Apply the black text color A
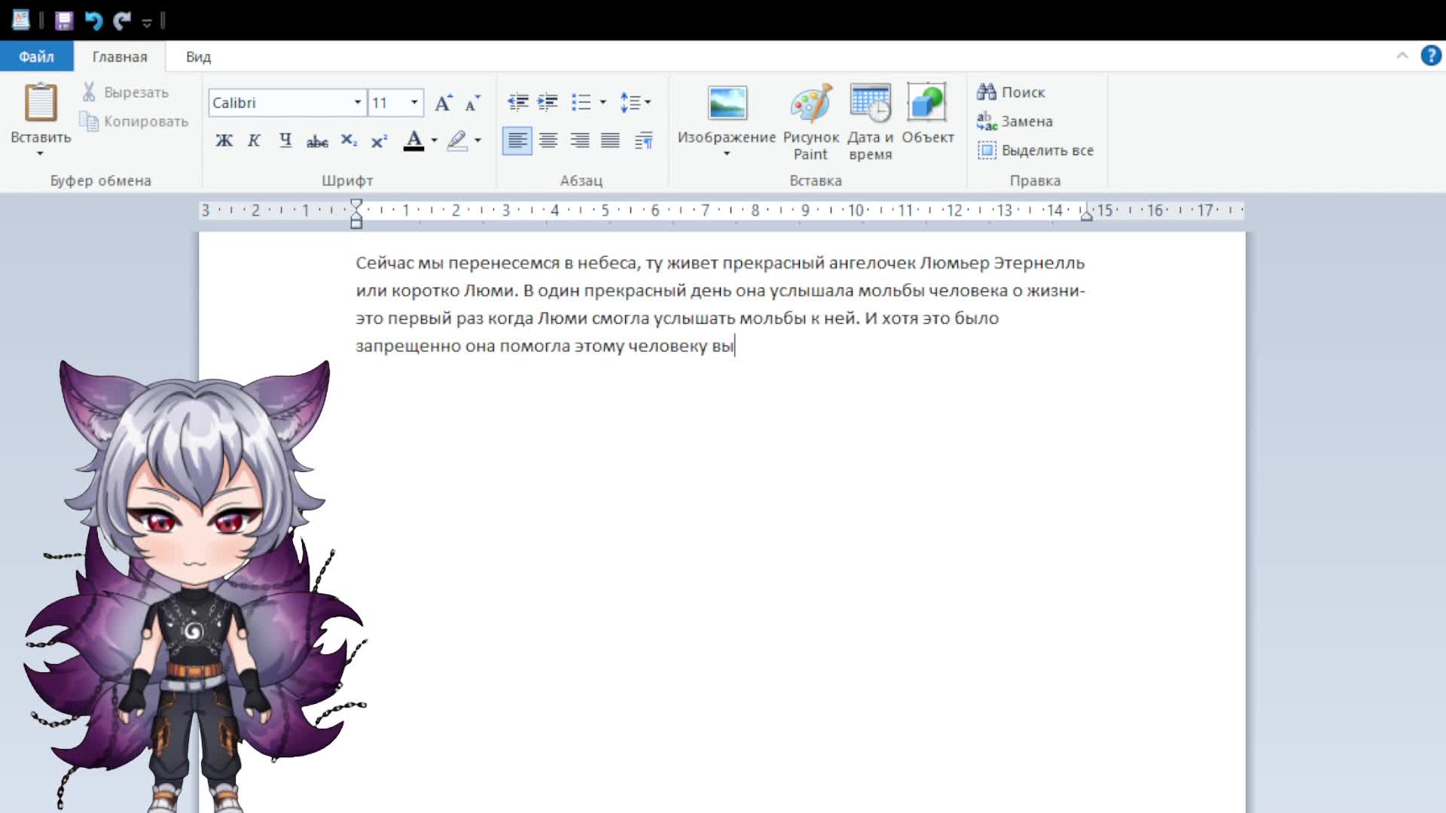This screenshot has width=1446, height=813. 413,141
